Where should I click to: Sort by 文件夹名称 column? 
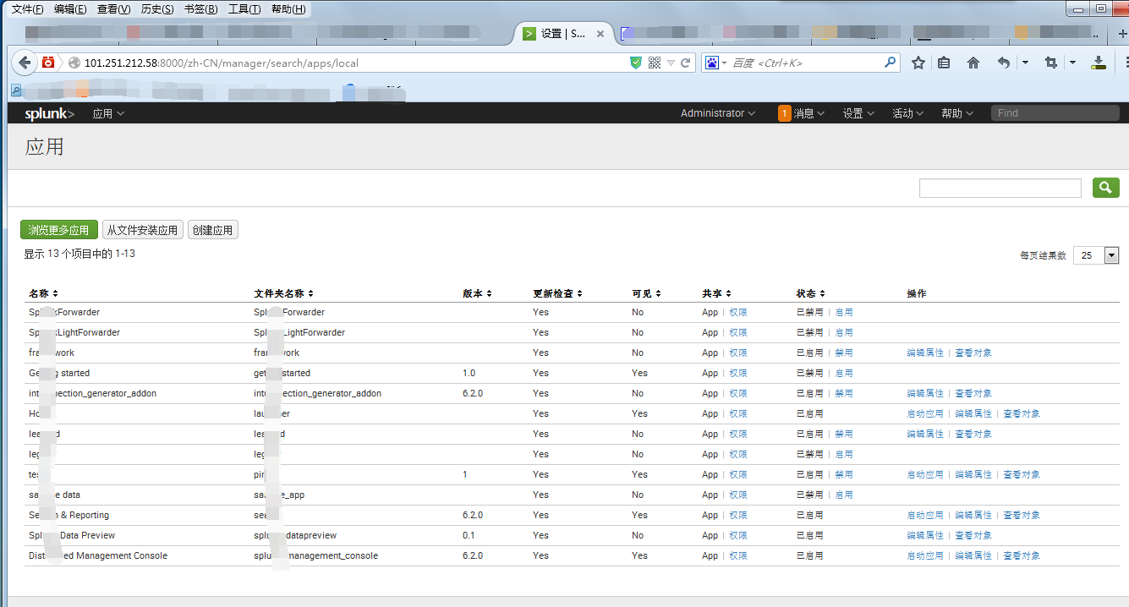tap(284, 293)
